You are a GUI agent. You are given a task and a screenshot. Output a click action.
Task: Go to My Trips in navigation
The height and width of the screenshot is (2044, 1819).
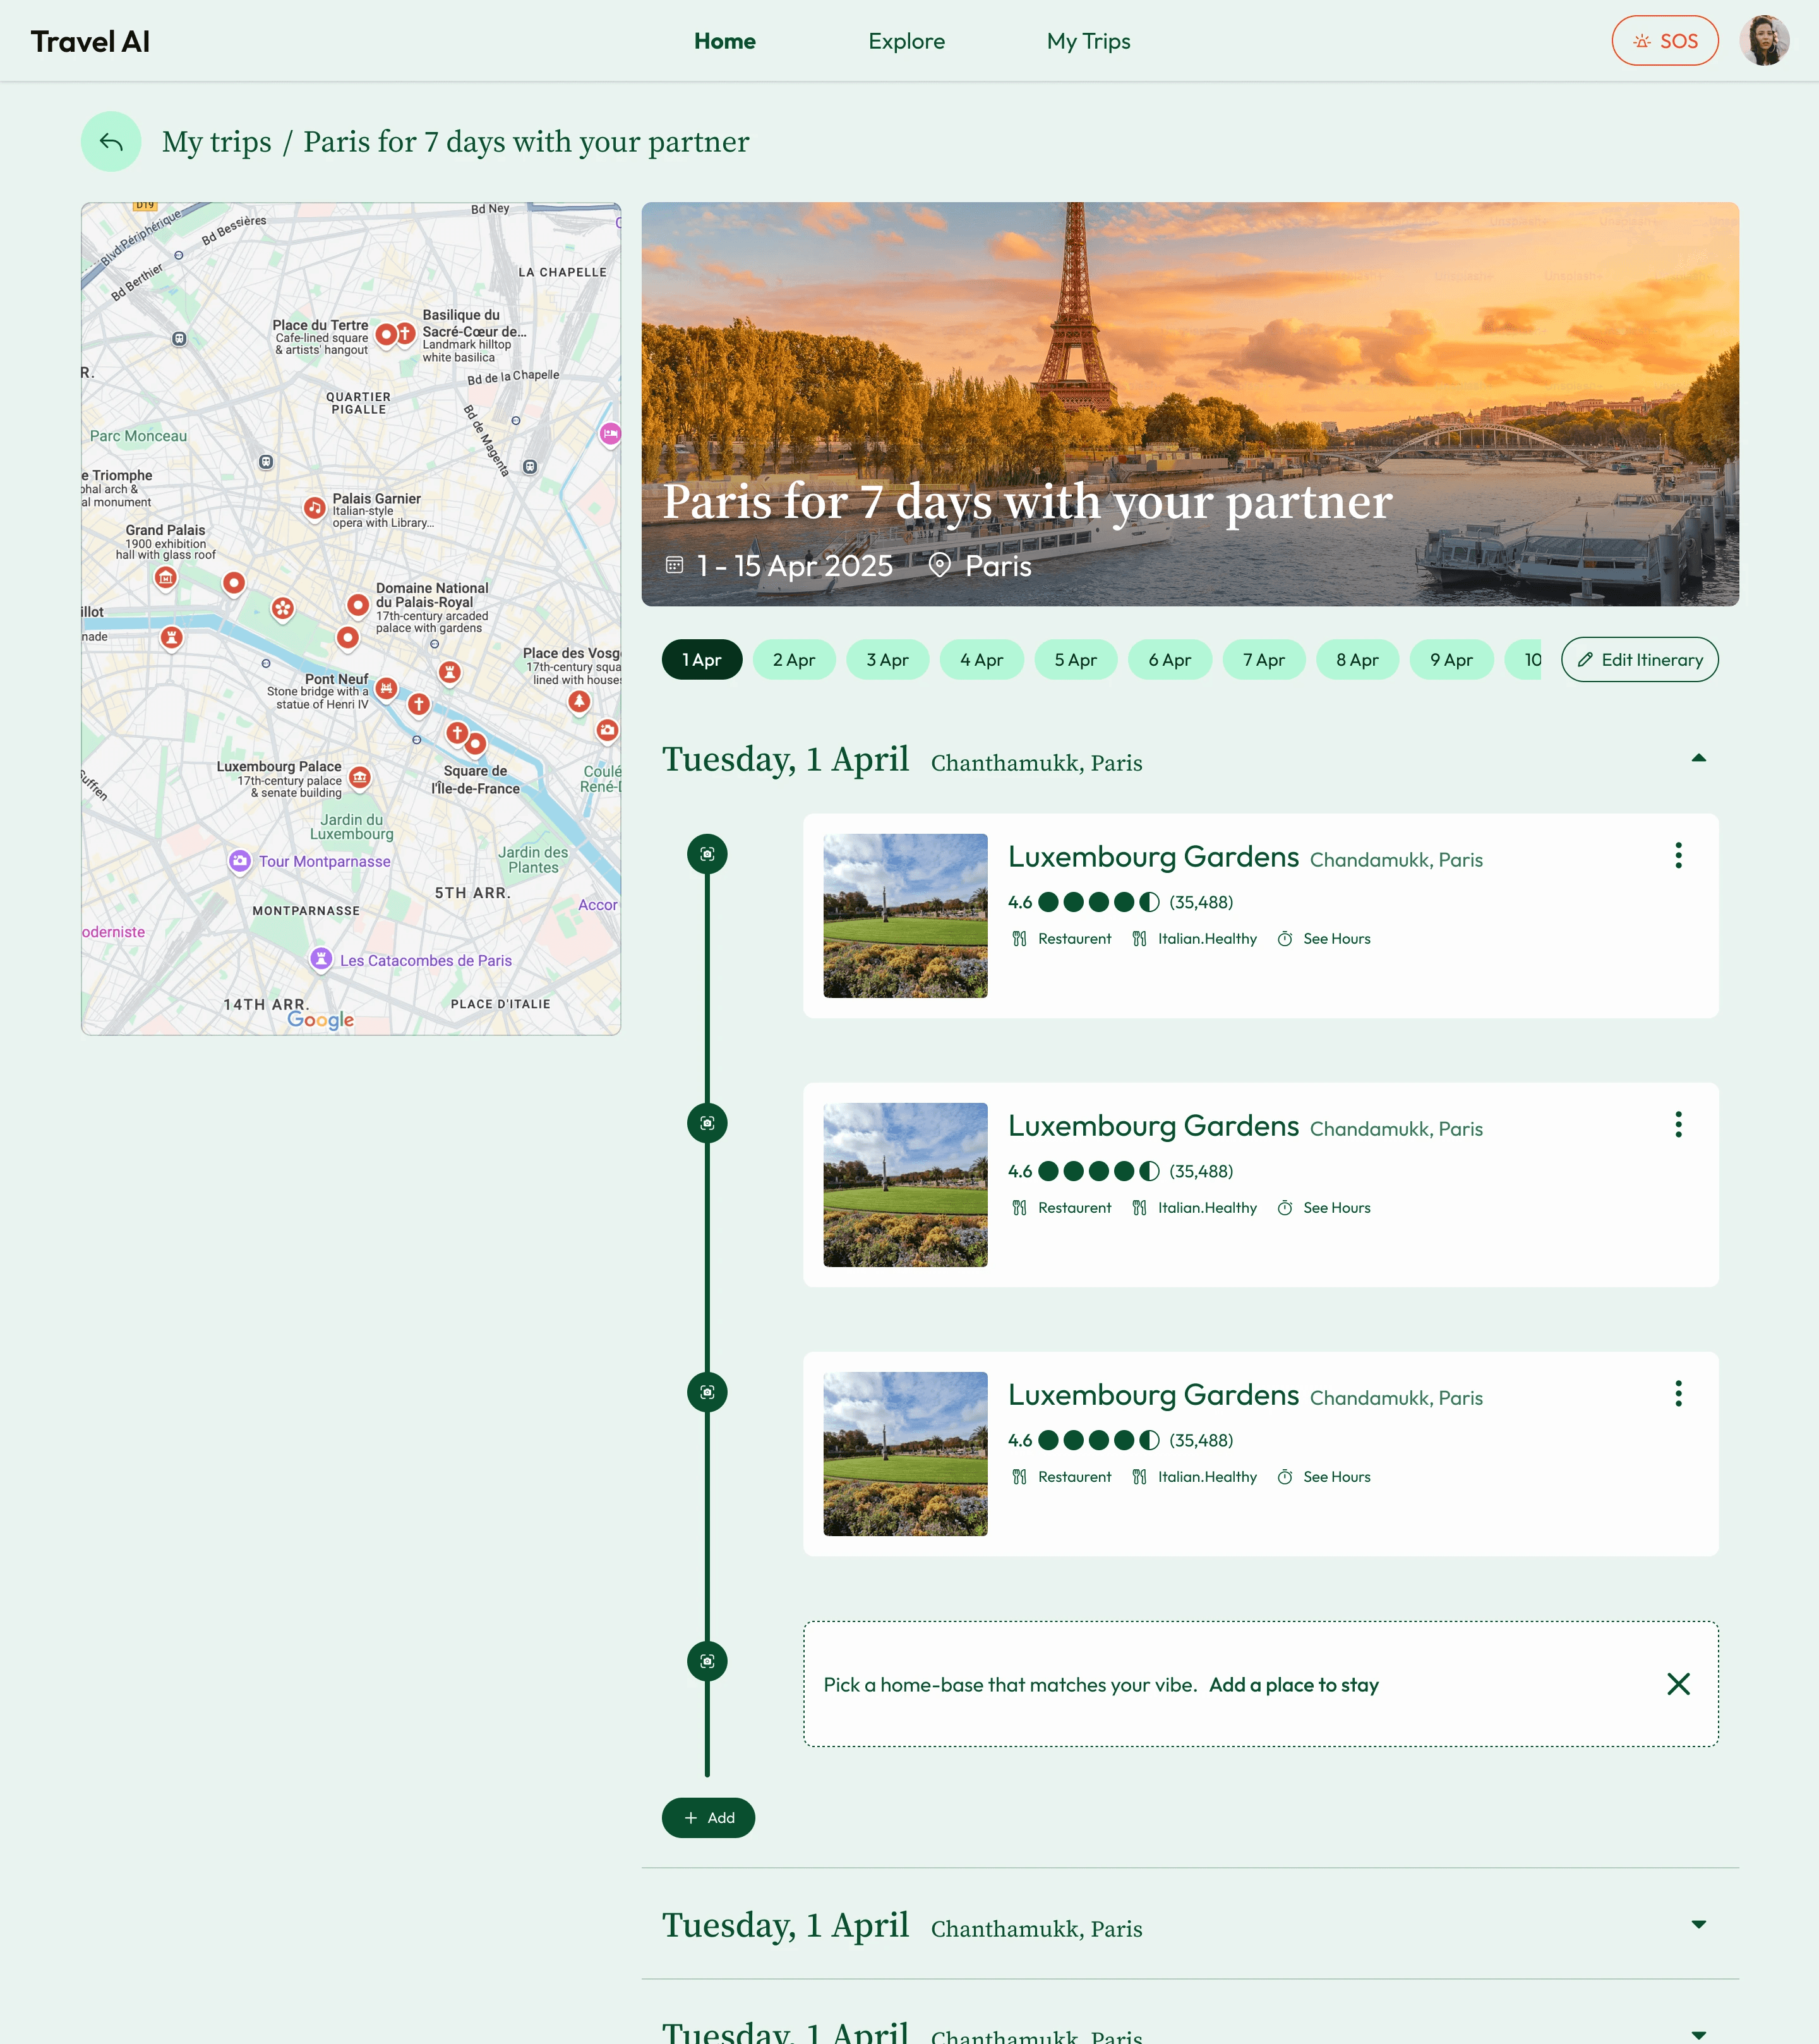(1088, 41)
